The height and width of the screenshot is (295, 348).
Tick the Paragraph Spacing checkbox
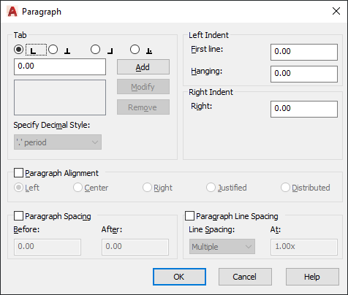(18, 216)
